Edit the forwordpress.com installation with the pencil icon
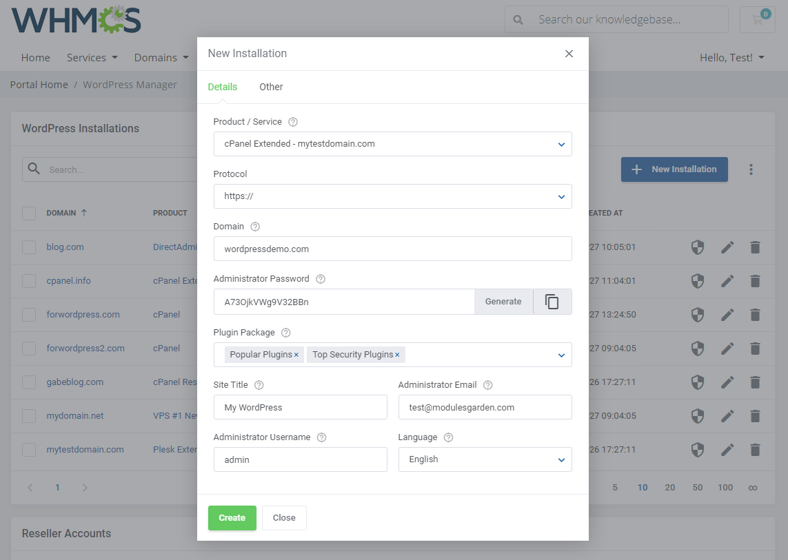 727,314
